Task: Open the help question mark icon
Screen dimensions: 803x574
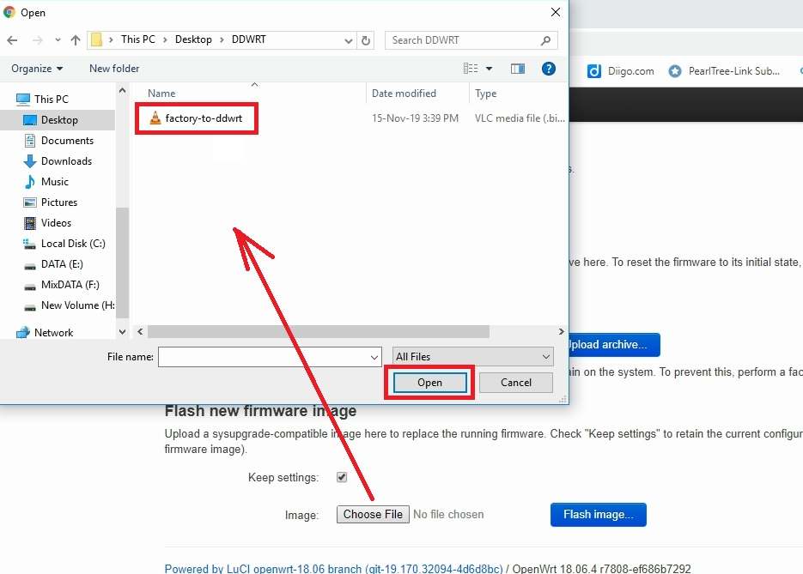Action: tap(549, 69)
